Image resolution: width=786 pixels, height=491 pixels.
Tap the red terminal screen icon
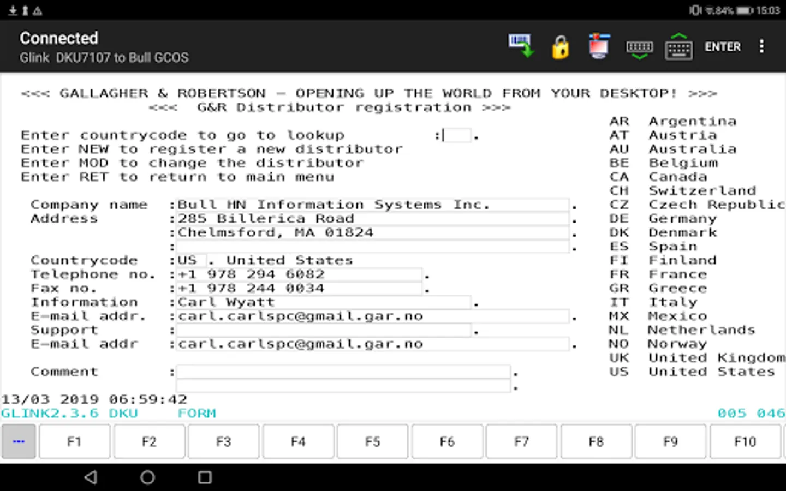[x=599, y=46]
